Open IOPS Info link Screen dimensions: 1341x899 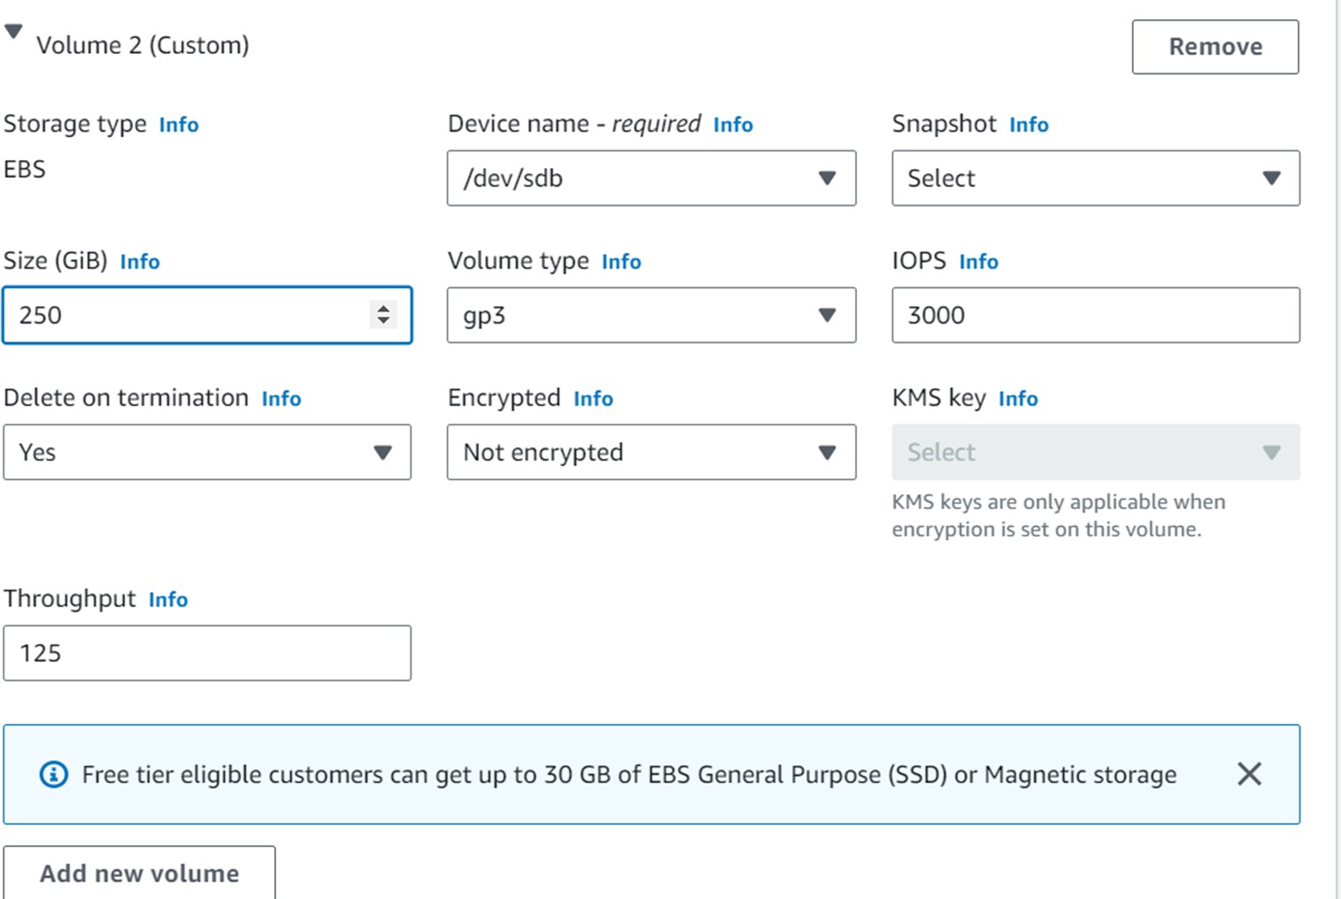coord(978,262)
